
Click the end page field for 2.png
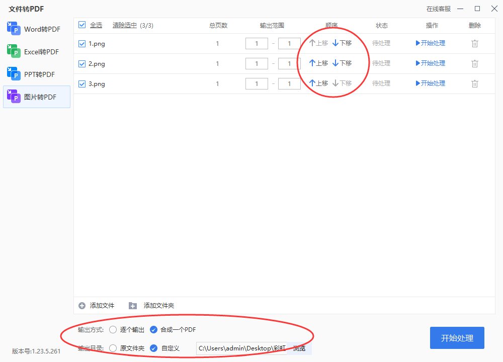tap(289, 63)
